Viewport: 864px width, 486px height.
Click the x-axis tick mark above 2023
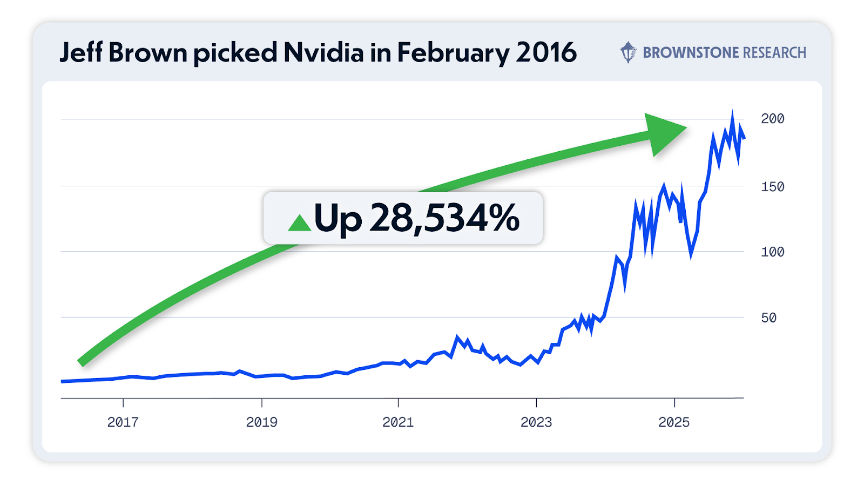coord(536,402)
